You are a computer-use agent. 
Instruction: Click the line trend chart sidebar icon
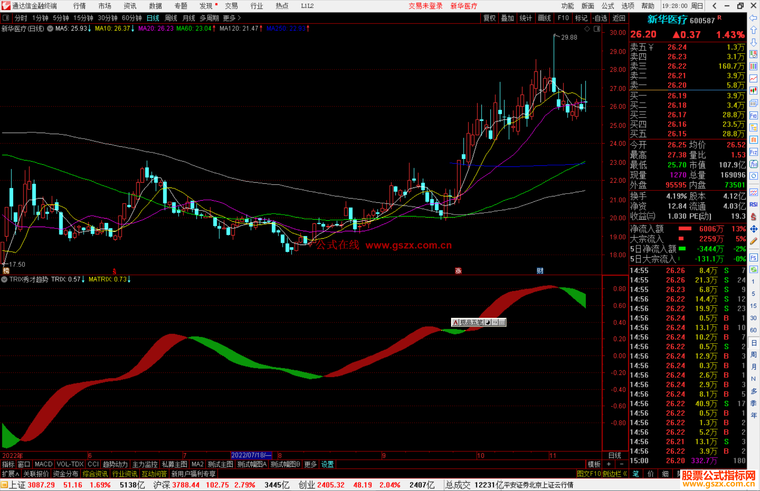tap(753, 78)
